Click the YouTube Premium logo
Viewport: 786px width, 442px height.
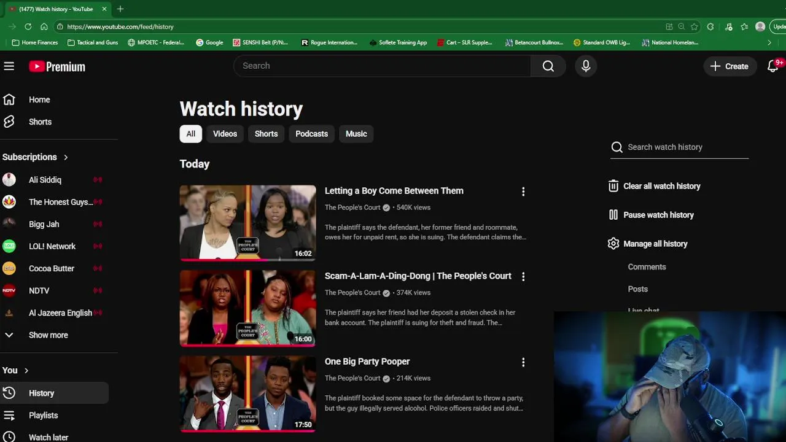point(57,67)
